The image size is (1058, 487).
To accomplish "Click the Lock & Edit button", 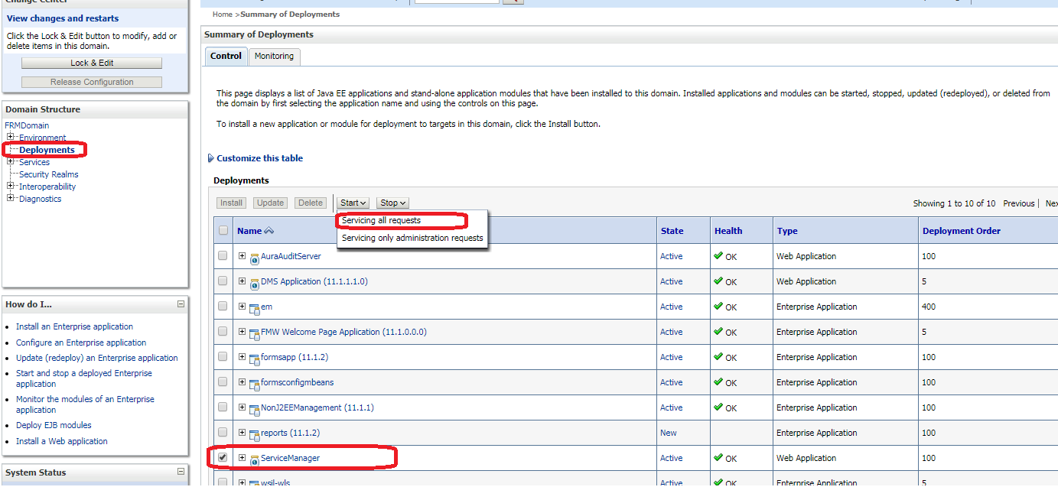I will pos(92,63).
